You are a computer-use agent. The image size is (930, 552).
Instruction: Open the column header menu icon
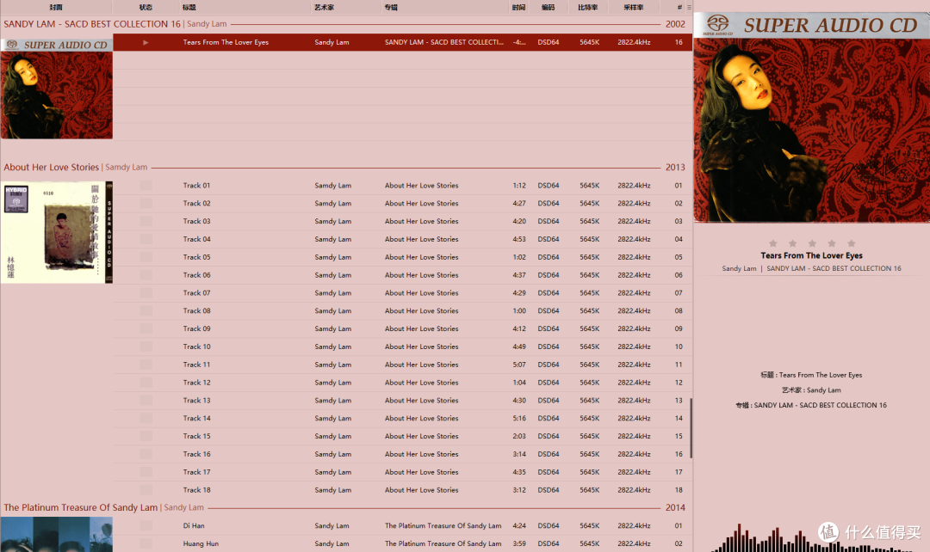(689, 7)
